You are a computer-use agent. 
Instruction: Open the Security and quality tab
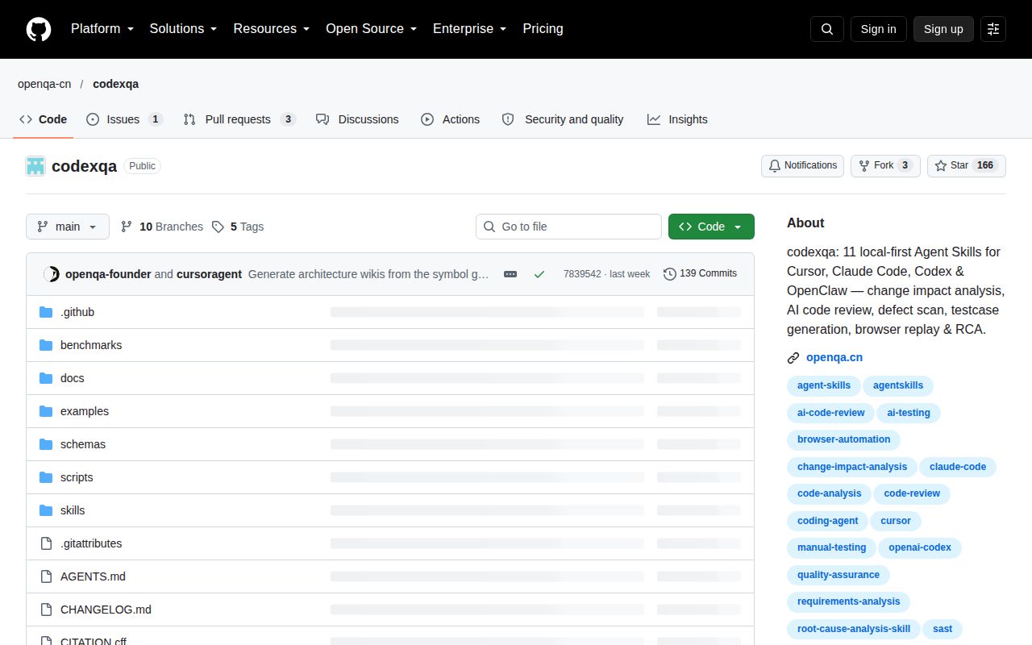coord(563,119)
